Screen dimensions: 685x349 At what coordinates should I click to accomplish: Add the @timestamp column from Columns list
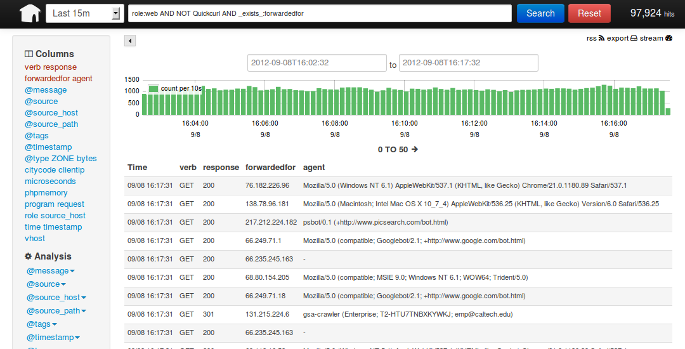(x=48, y=147)
